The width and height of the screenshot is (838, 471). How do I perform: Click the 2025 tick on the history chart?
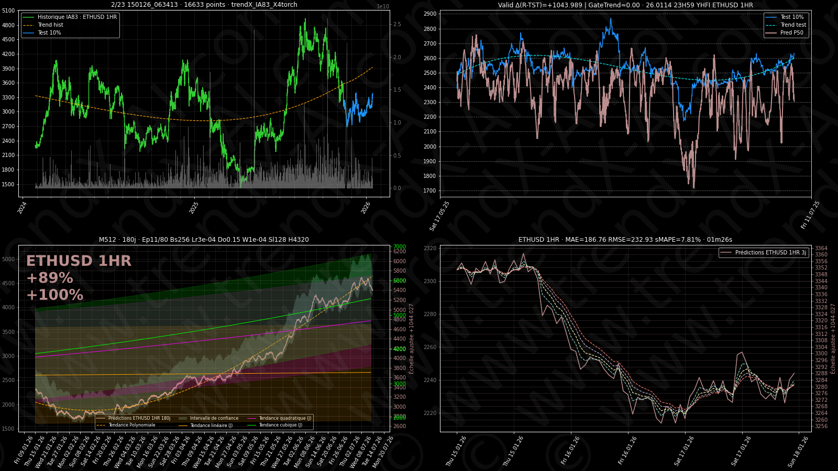coord(194,208)
